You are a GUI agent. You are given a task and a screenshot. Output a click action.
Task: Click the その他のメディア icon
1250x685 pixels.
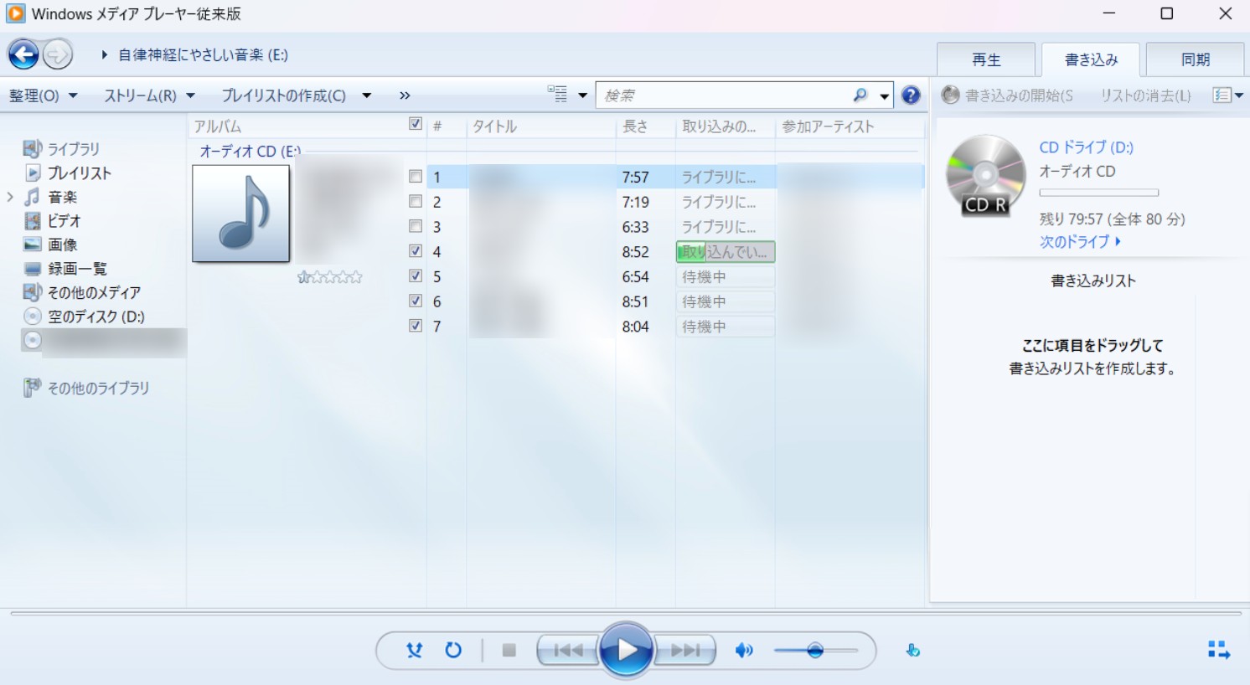(x=32, y=292)
